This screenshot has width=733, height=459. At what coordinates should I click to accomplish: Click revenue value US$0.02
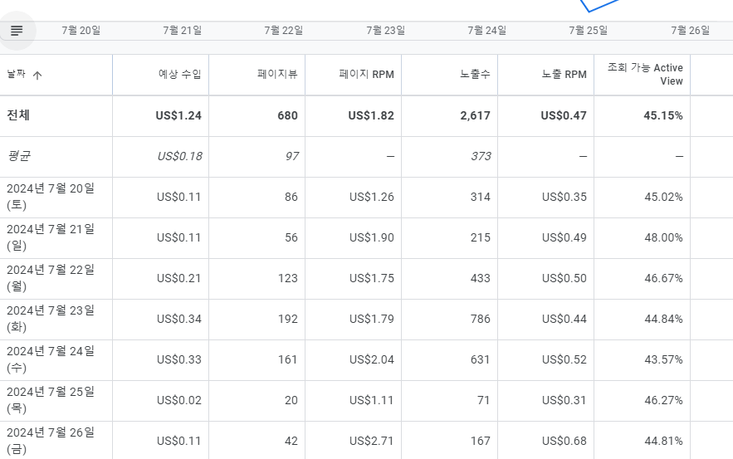pyautogui.click(x=179, y=400)
